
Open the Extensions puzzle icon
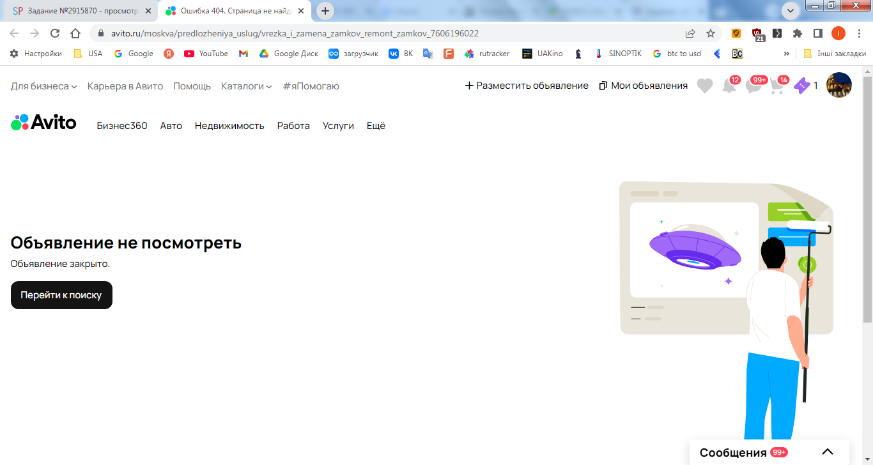[798, 33]
